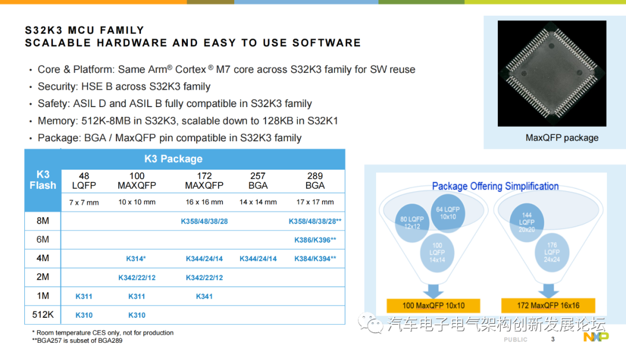Click the 100 MaxQFP 10x10 orange box
The height and width of the screenshot is (352, 626).
[x=433, y=306]
